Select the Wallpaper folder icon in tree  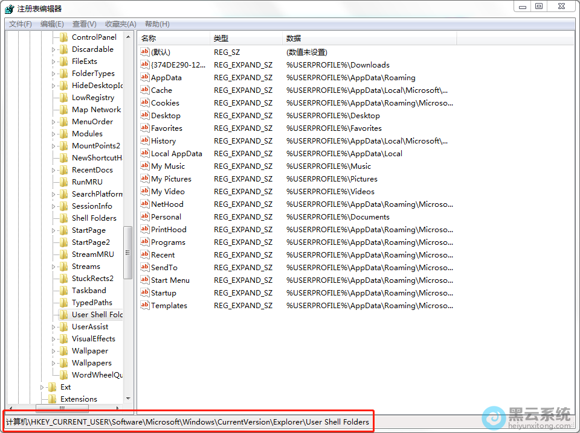coord(63,351)
